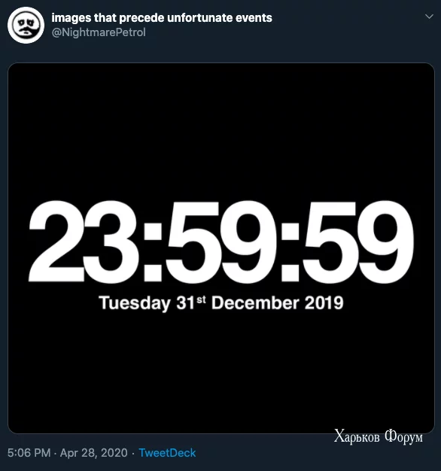This screenshot has width=441, height=471.
Task: Click the word 'December' in the image
Action: point(255,302)
